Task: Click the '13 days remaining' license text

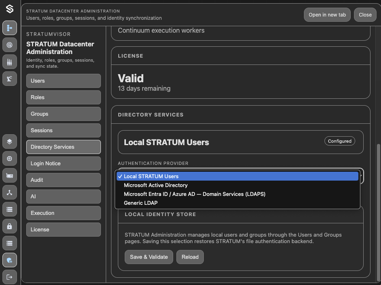Action: pos(144,88)
